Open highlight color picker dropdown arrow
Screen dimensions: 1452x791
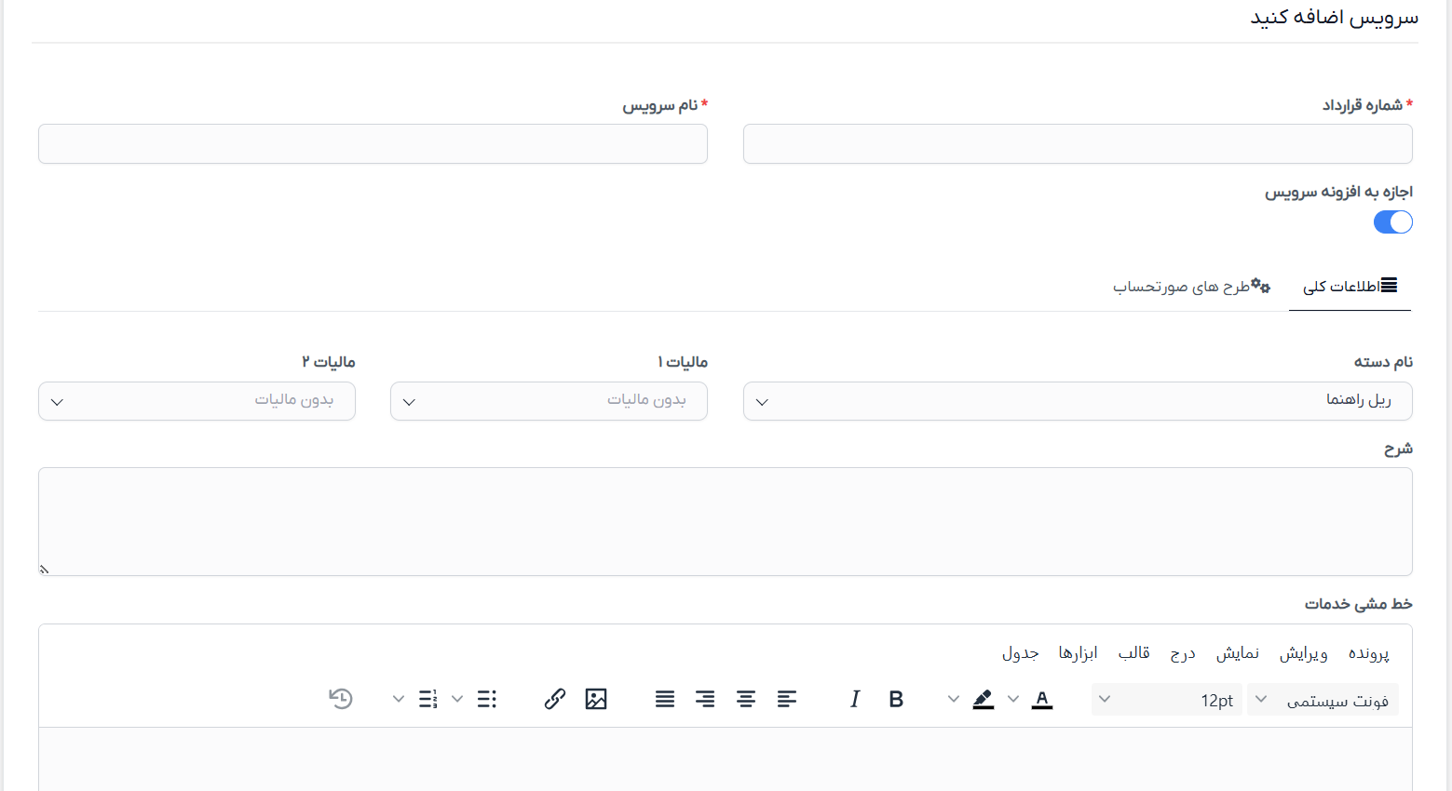954,699
